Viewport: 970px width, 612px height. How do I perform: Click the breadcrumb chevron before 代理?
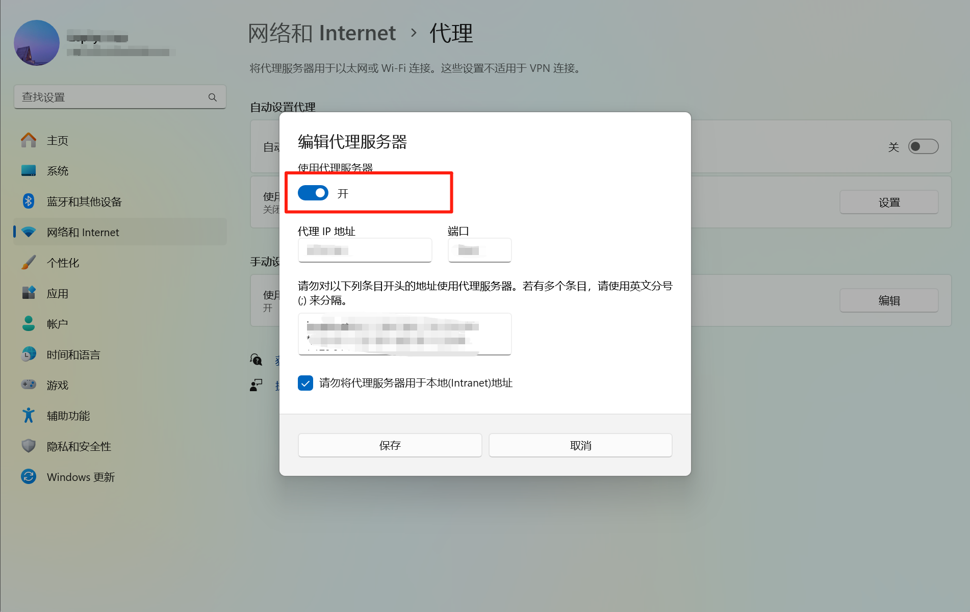(414, 33)
